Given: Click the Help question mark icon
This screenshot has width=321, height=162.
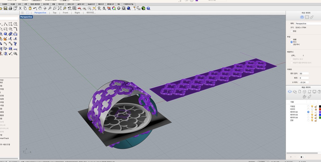Looking at the screenshot, I should tap(148, 8).
